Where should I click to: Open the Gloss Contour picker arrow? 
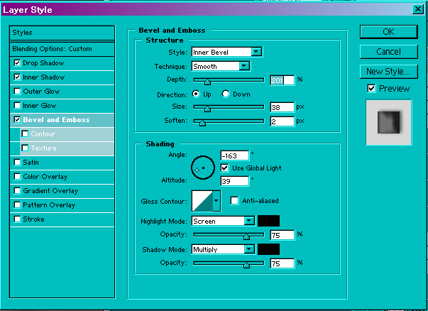tap(216, 202)
